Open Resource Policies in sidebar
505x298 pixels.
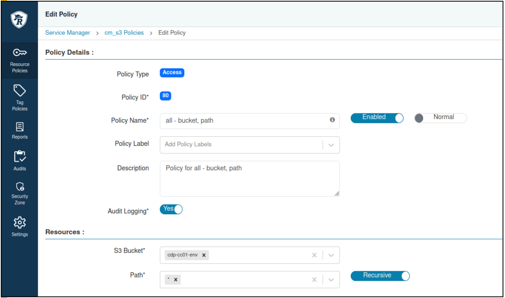pyautogui.click(x=20, y=60)
